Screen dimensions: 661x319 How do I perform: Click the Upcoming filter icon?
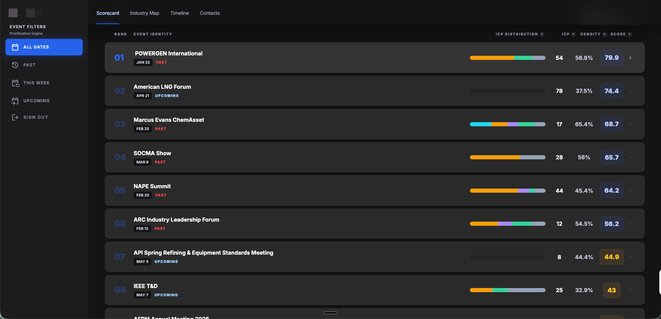coord(15,100)
